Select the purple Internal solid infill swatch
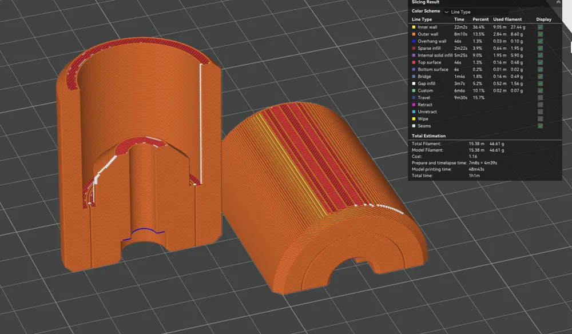572x334 pixels. click(414, 55)
